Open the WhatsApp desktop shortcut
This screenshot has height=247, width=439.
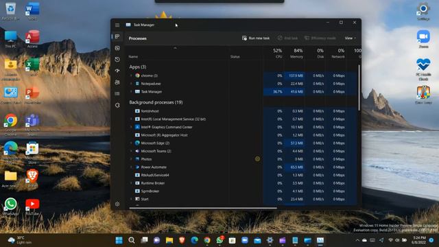(11, 207)
